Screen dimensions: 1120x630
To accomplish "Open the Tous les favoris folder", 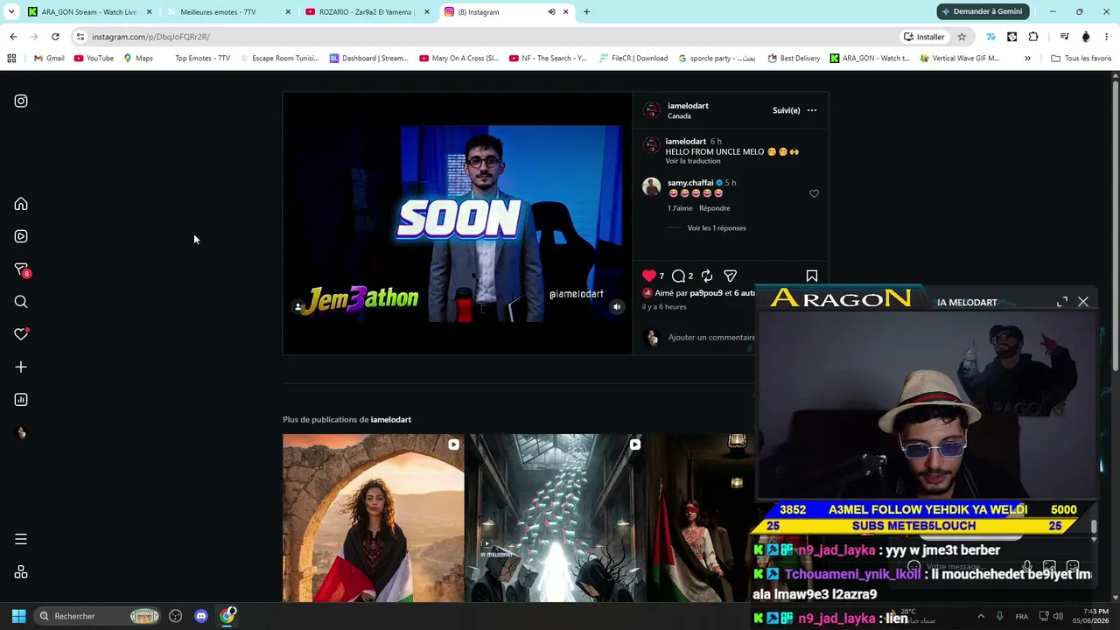I will [x=1081, y=59].
